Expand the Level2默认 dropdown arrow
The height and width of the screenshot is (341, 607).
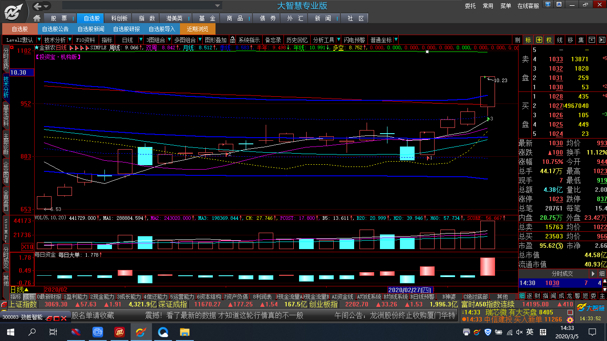pos(39,40)
